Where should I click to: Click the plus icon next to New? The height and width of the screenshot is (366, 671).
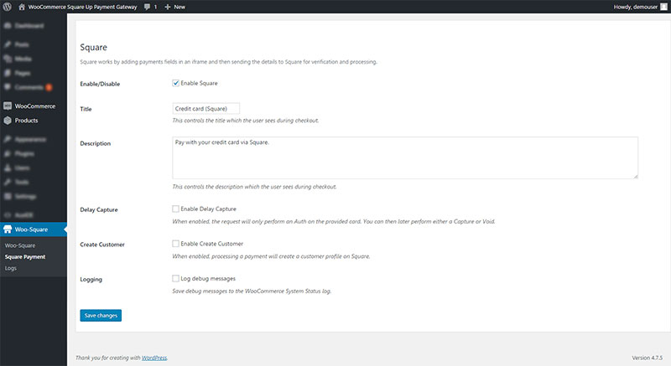[168, 7]
